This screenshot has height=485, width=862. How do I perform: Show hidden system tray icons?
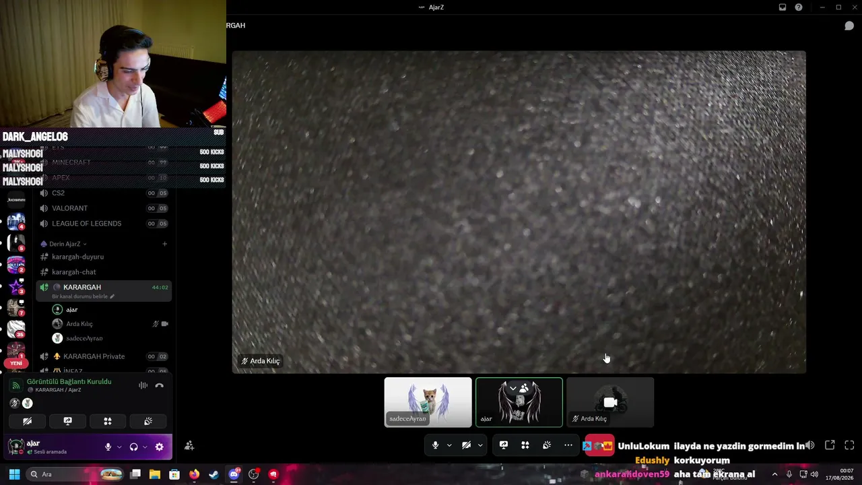point(774,474)
